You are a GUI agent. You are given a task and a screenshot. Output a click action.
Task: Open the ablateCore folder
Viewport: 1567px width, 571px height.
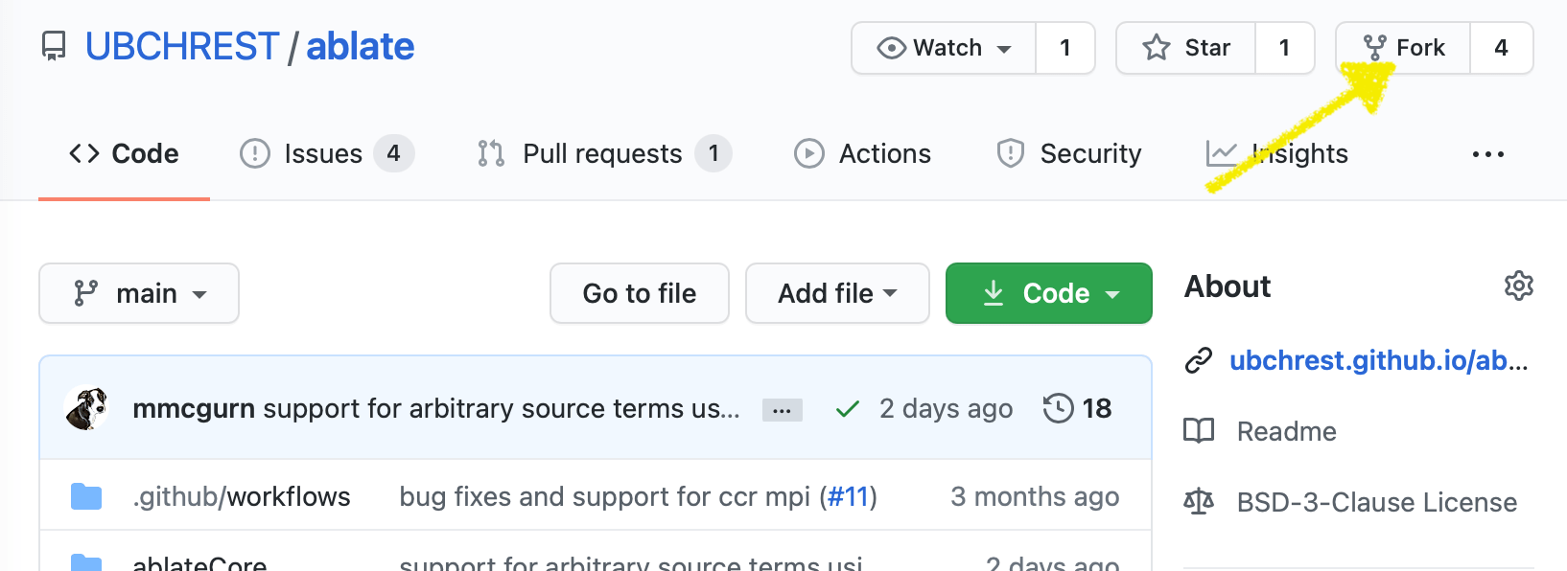pyautogui.click(x=199, y=563)
